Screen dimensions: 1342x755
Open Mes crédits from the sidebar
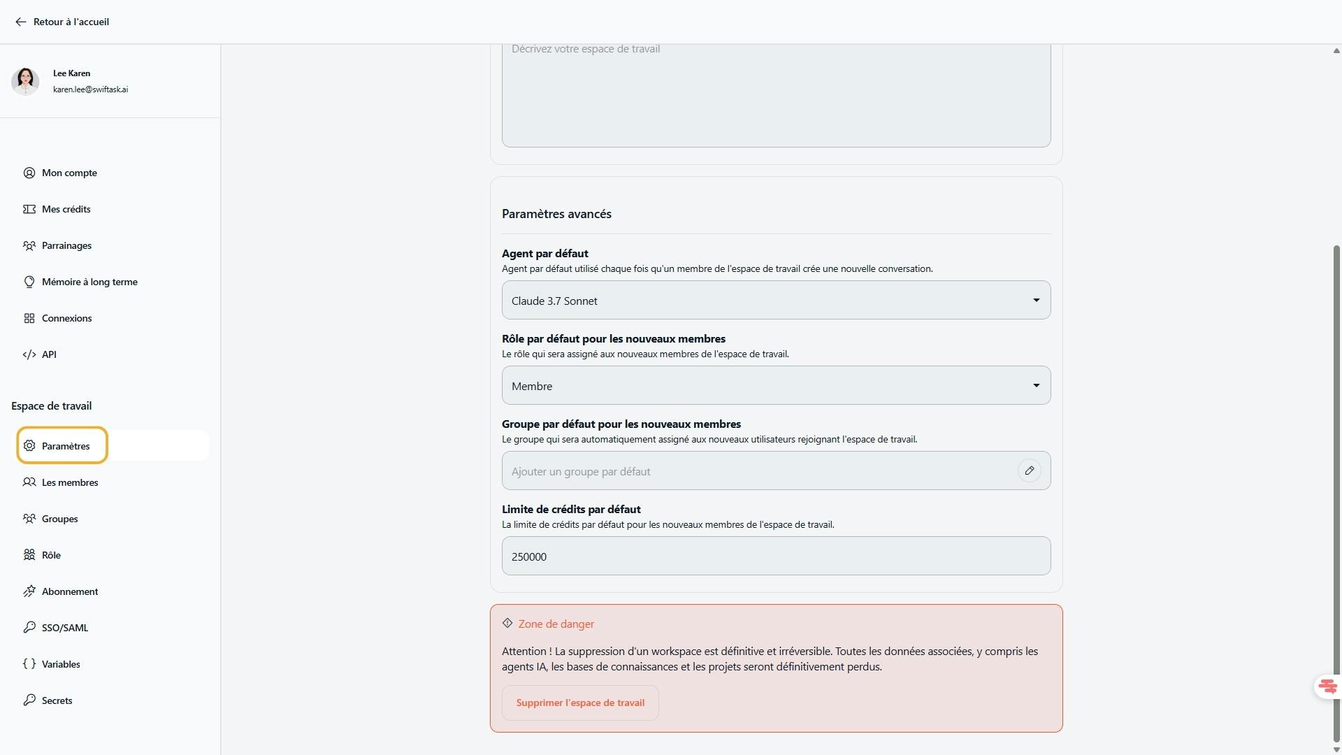click(x=66, y=209)
